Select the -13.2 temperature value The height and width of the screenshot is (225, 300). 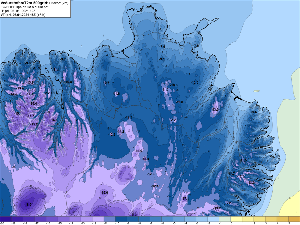[217, 208]
